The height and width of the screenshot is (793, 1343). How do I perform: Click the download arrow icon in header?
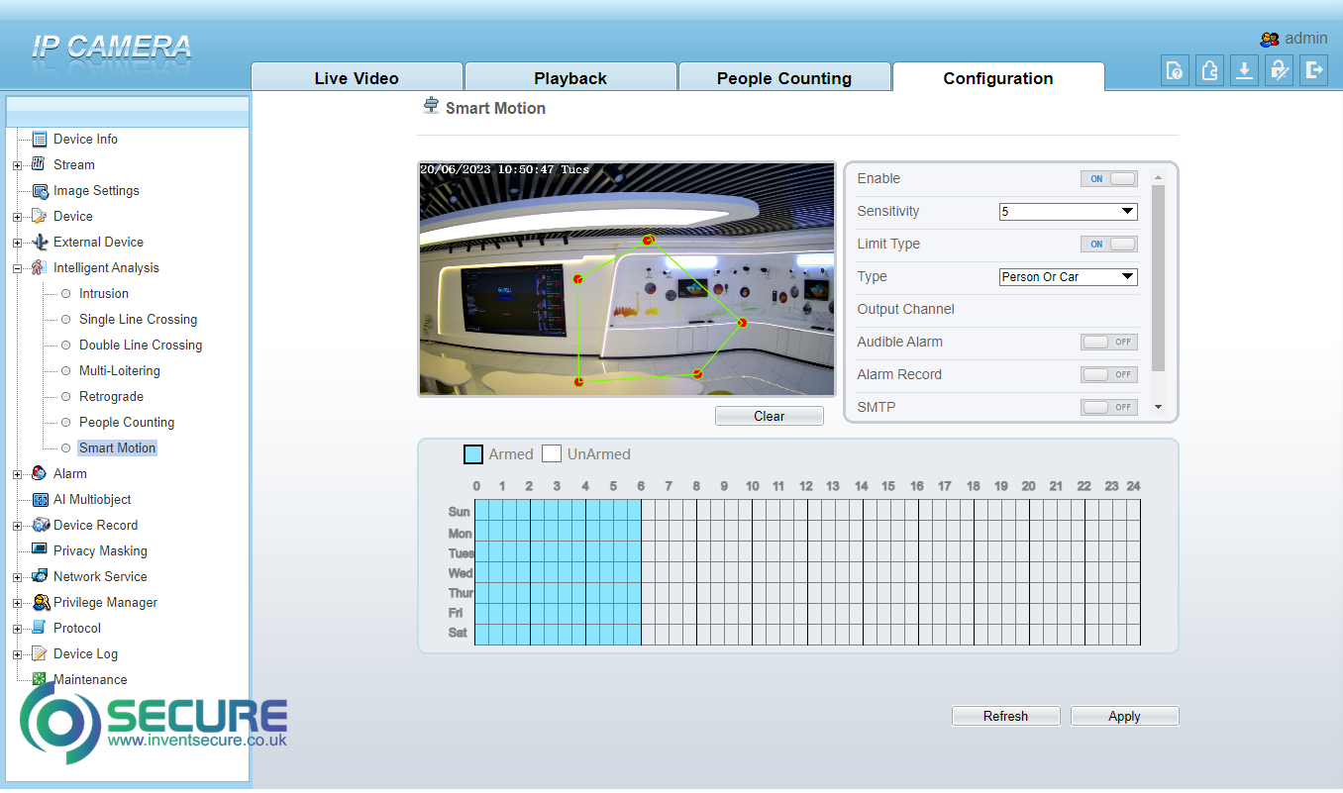1244,70
